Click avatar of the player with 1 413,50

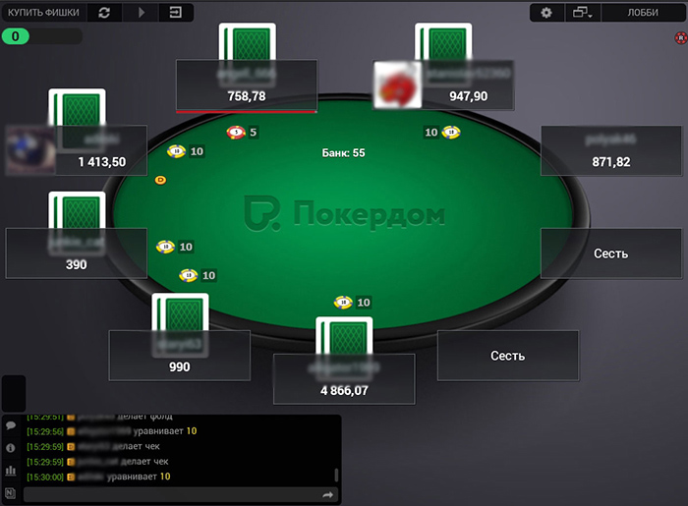point(30,150)
